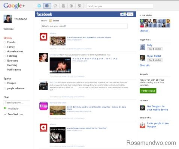Select the Status share tab
This screenshot has height=149, width=179.
(56, 21)
